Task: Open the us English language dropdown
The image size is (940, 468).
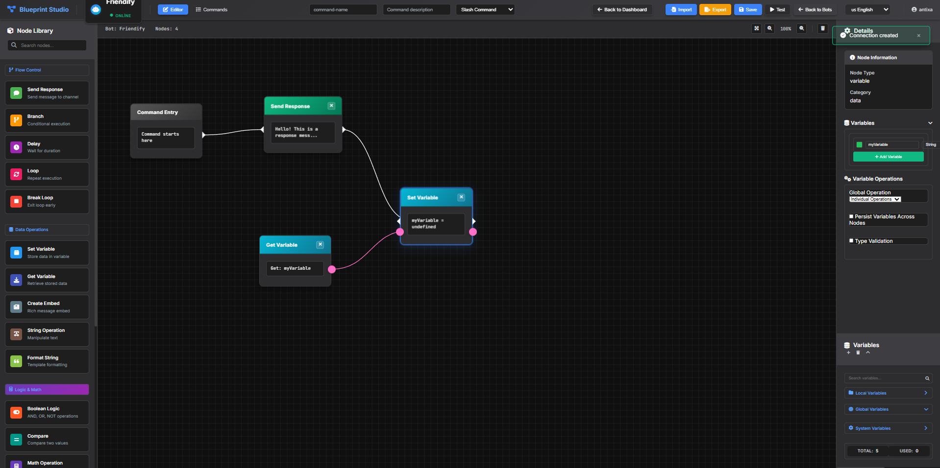Action: tap(868, 9)
